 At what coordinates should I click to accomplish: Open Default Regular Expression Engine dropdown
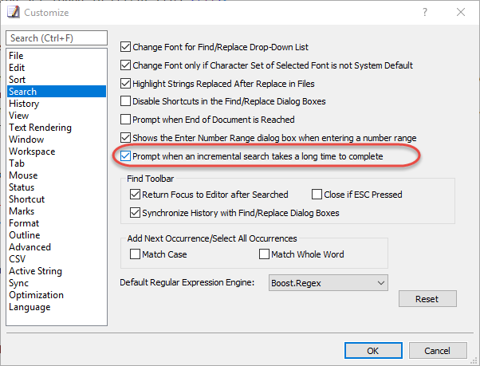pos(329,283)
